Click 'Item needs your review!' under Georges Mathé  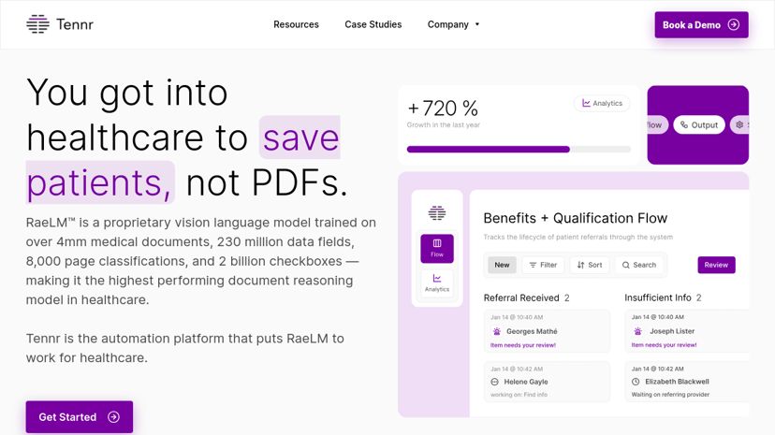click(x=523, y=345)
